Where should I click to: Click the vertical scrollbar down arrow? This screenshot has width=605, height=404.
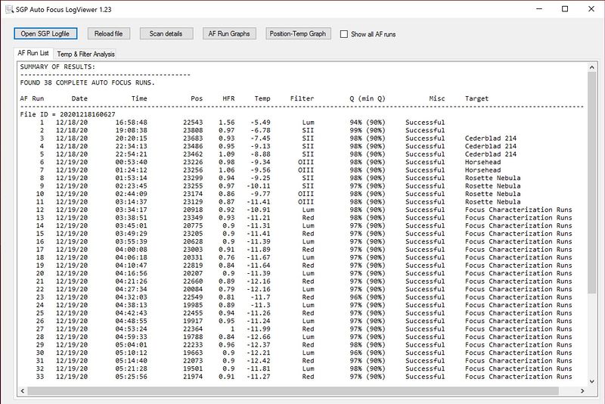click(x=592, y=381)
